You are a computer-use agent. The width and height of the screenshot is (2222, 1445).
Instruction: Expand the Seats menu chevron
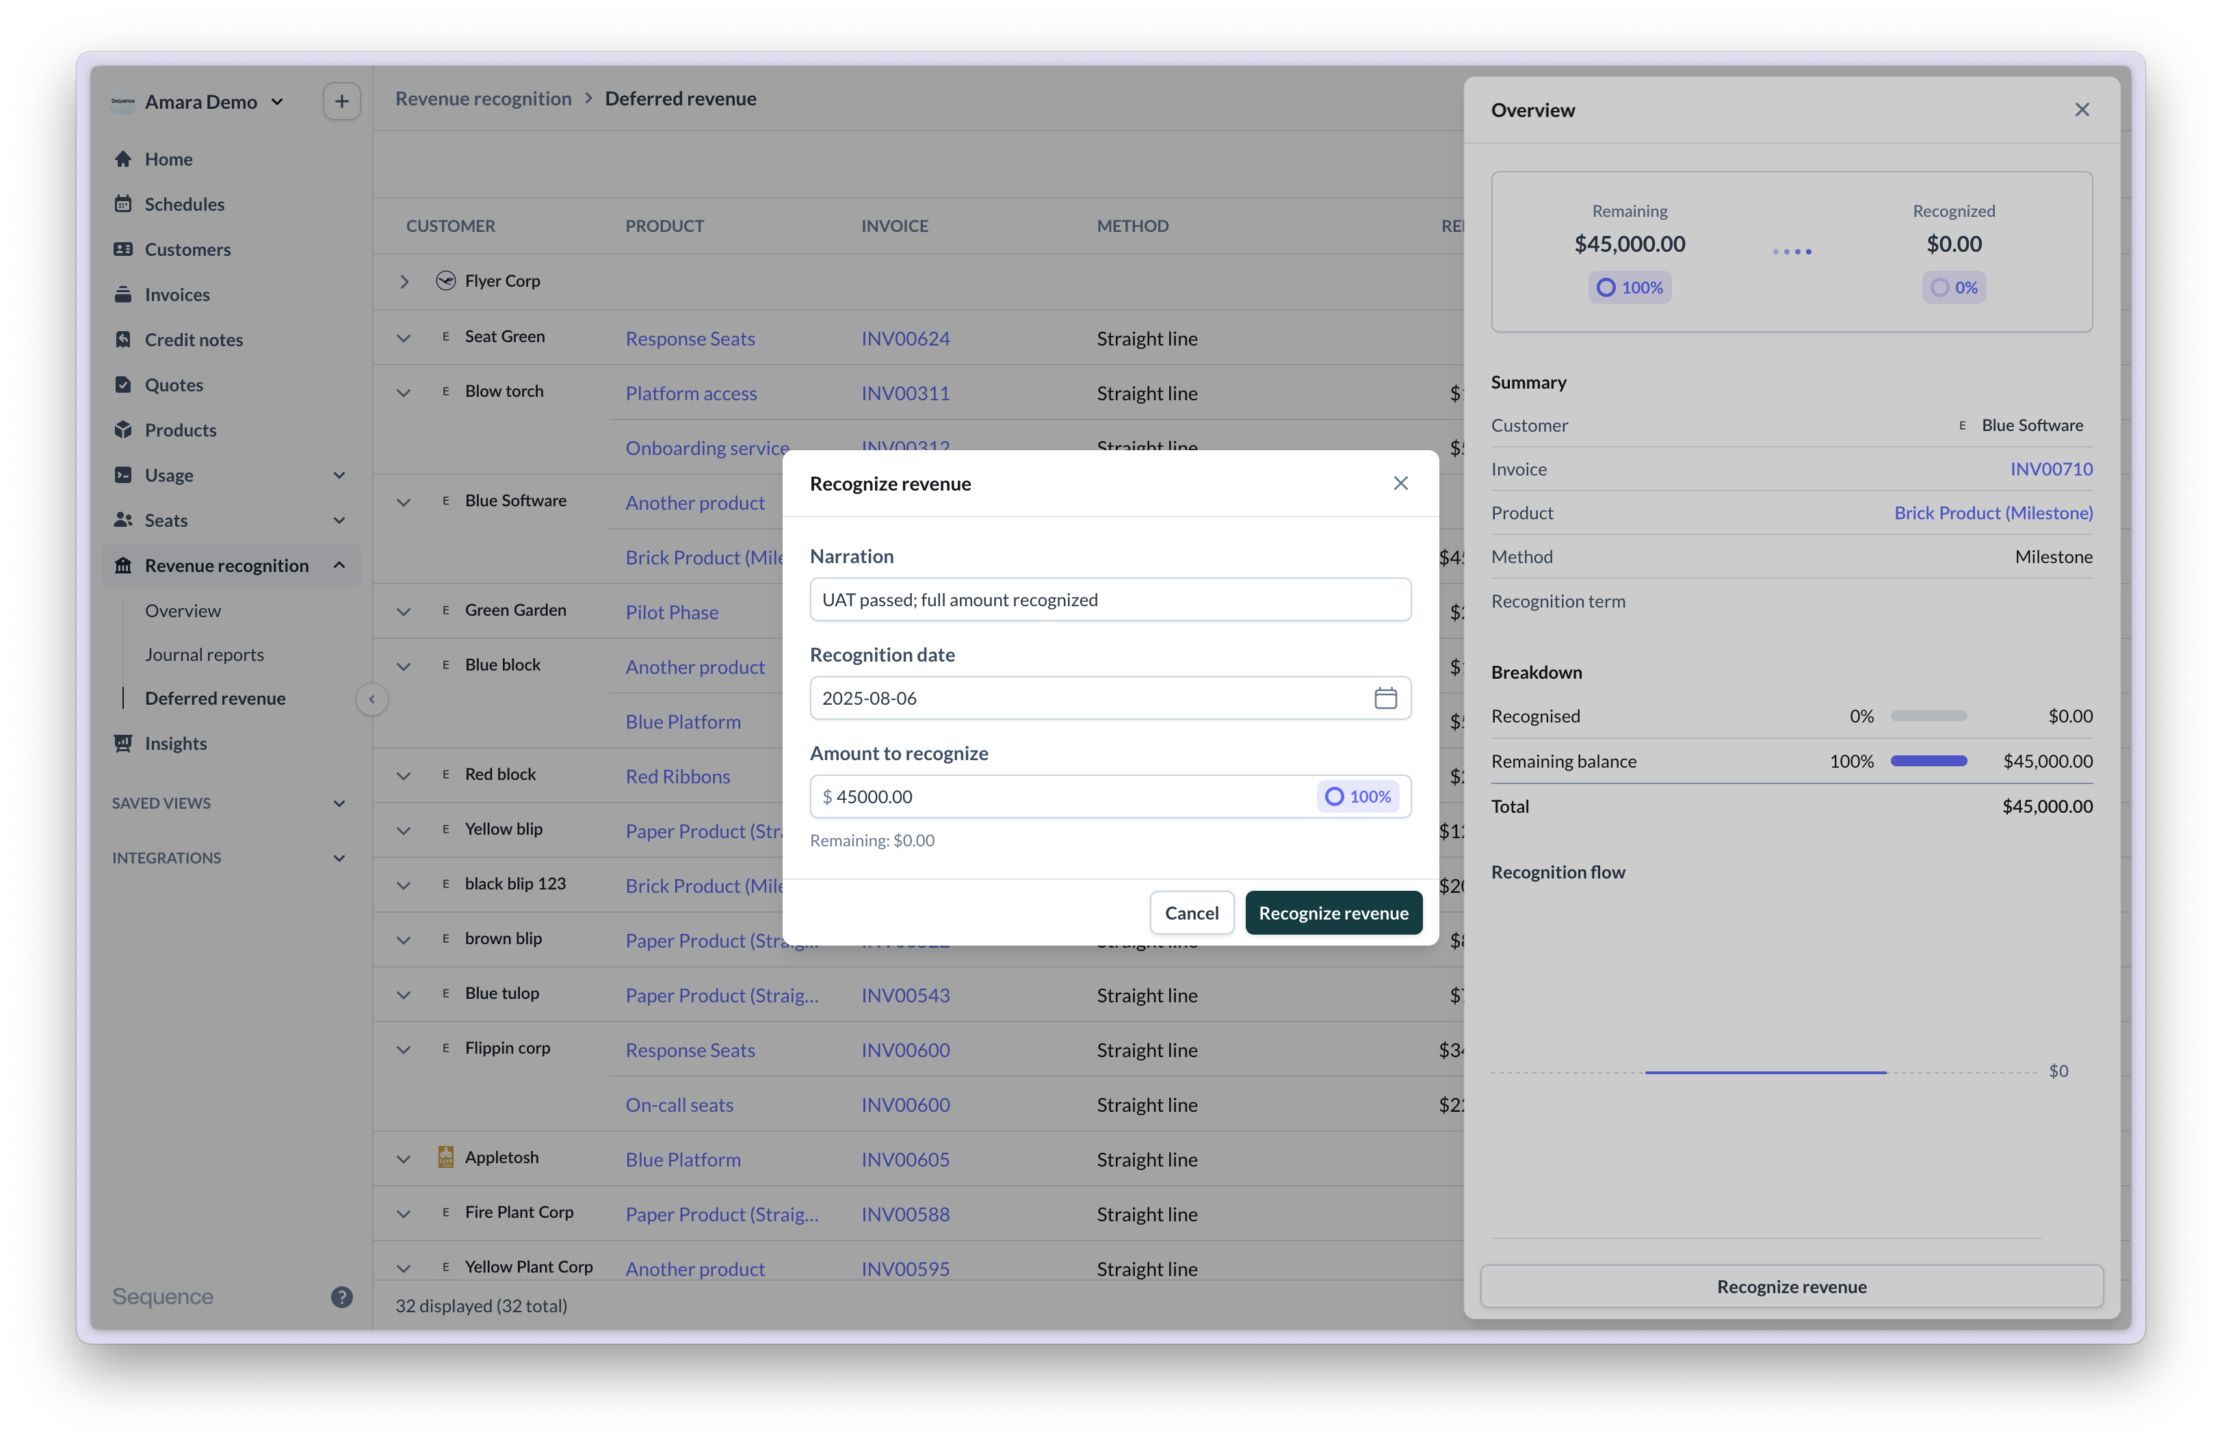pyautogui.click(x=340, y=520)
